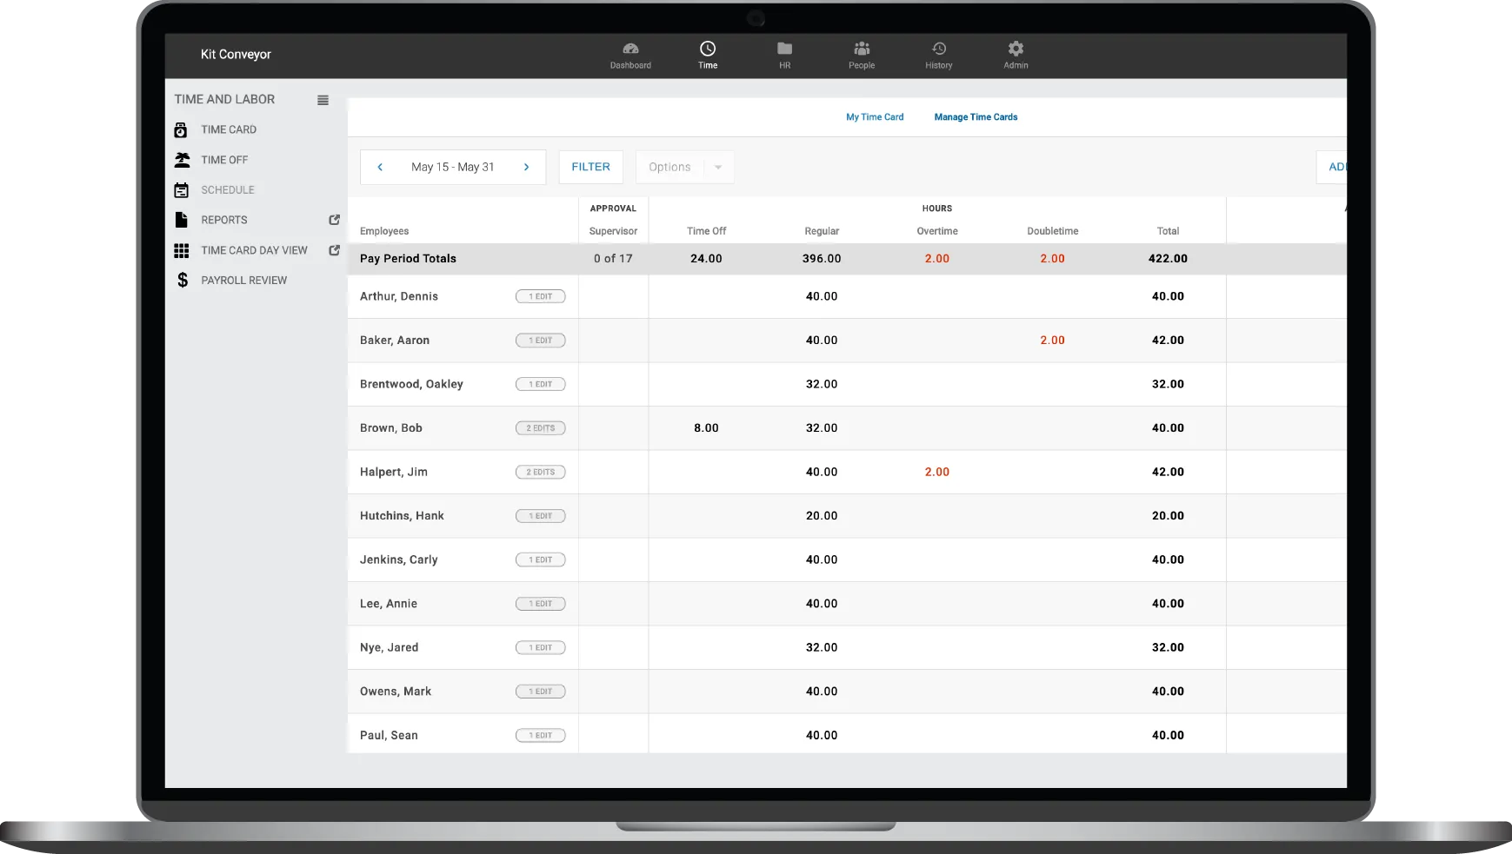Viewport: 1512px width, 854px height.
Task: Open the Filter panel
Action: point(590,167)
